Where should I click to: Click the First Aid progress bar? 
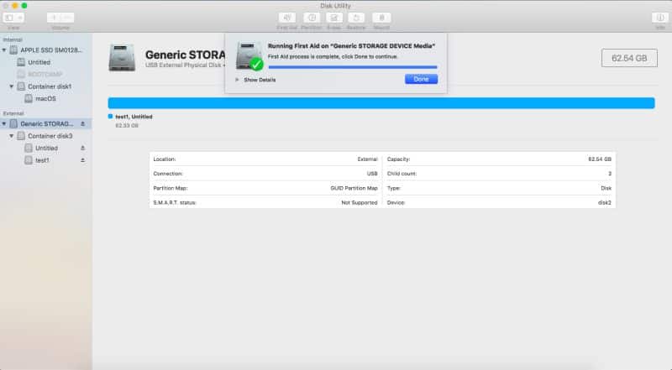pos(353,67)
